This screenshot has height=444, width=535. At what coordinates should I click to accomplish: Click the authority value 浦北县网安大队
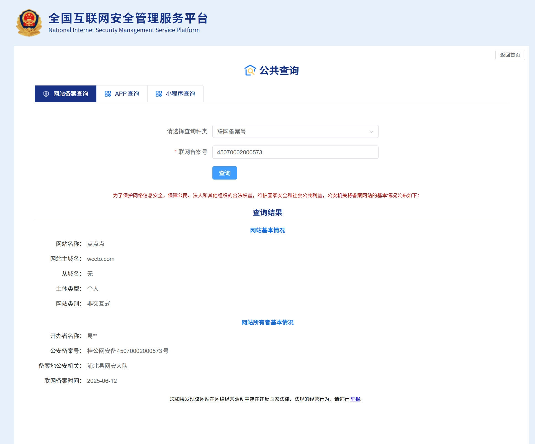click(107, 366)
